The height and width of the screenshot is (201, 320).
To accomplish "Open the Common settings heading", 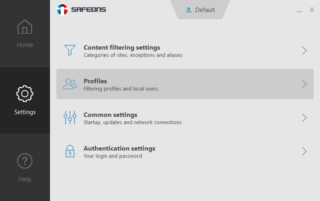I will tap(110, 115).
